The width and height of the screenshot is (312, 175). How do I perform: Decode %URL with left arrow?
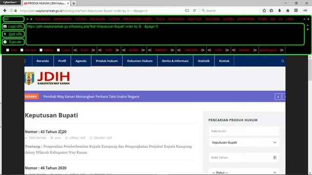coord(100,50)
